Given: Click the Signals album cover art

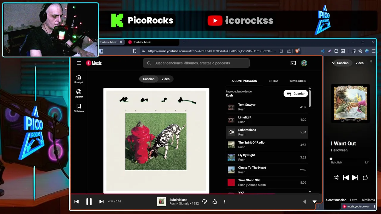Looking at the screenshot, I should [156, 141].
